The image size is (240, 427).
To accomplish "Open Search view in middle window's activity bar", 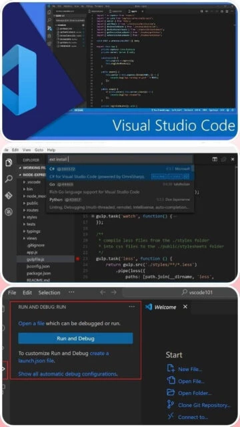I will [x=9, y=179].
